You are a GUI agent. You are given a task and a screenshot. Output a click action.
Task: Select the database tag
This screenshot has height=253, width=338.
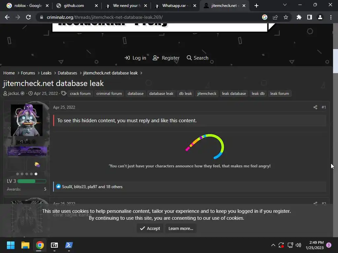(136, 94)
